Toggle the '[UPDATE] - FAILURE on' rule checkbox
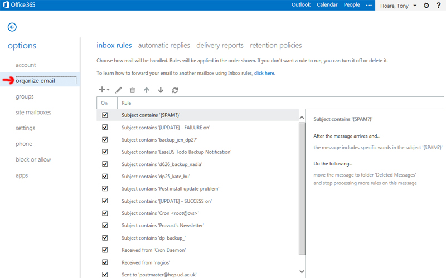The image size is (446, 278). 105,127
